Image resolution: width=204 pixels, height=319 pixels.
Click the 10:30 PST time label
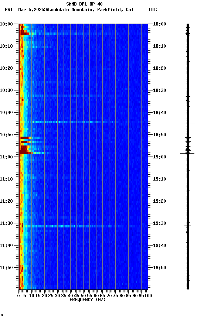point(6,90)
